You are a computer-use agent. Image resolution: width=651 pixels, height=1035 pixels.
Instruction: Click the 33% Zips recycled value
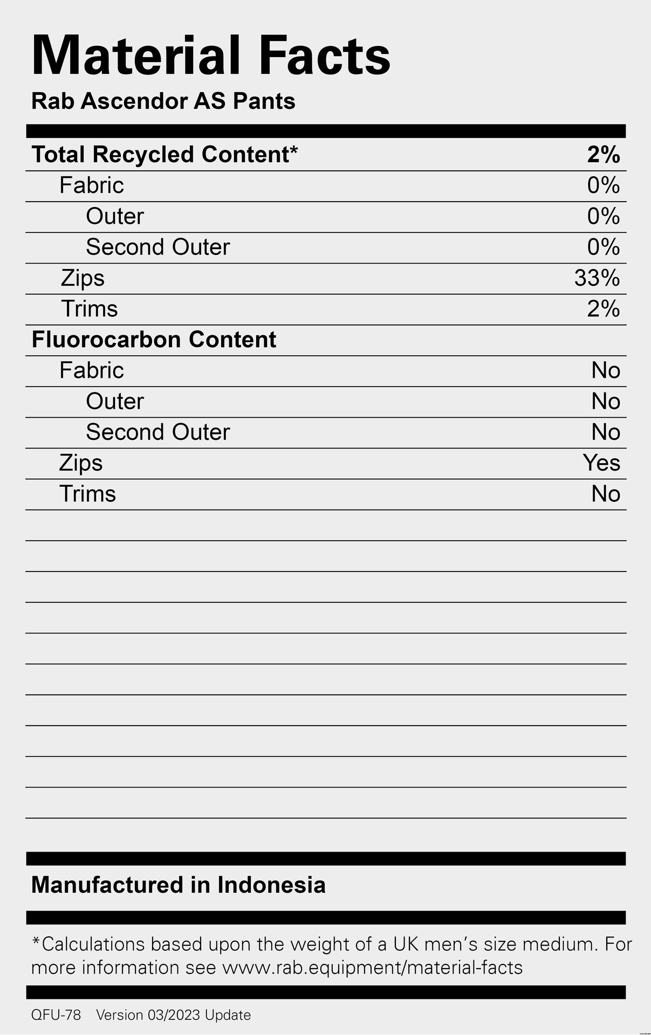[597, 278]
